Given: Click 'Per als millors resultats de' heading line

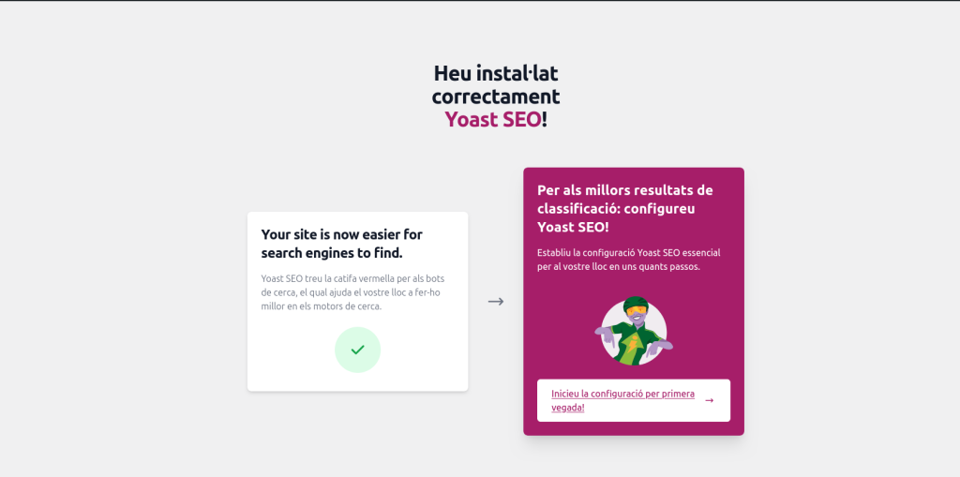Looking at the screenshot, I should coord(624,189).
